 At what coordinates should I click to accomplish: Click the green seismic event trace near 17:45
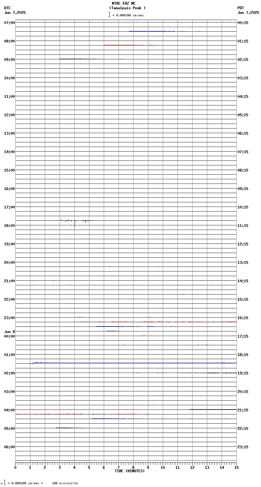point(77,220)
